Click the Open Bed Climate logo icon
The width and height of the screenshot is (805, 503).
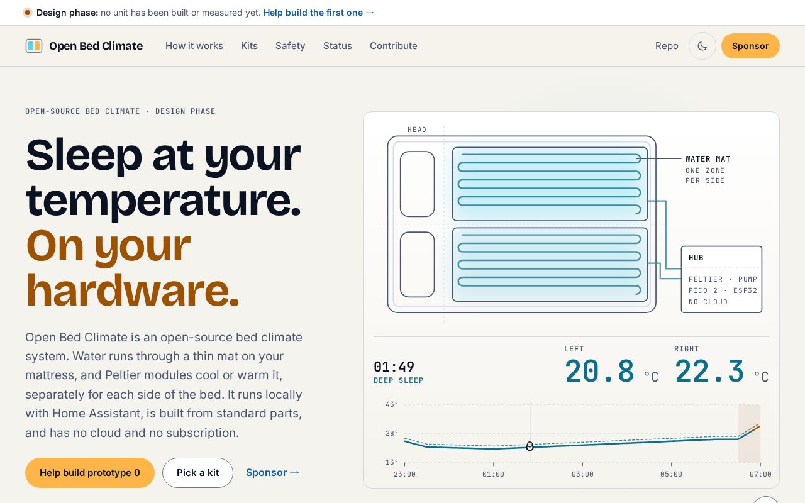pyautogui.click(x=34, y=46)
